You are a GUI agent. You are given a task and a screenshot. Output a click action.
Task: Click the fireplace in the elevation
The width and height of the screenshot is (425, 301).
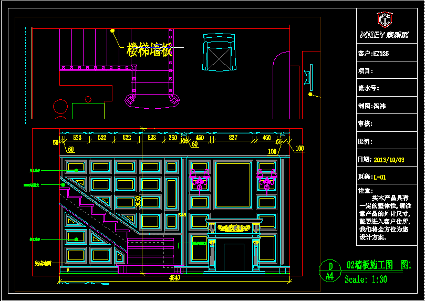pos(234,248)
